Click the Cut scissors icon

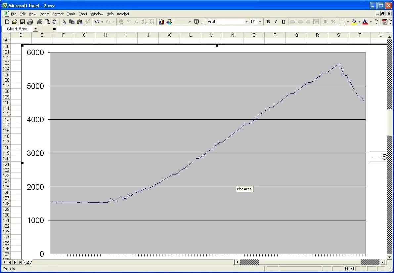(x=64, y=22)
